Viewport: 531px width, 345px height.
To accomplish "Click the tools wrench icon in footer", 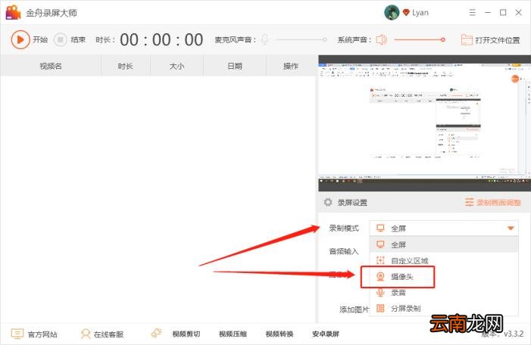I will 156,333.
